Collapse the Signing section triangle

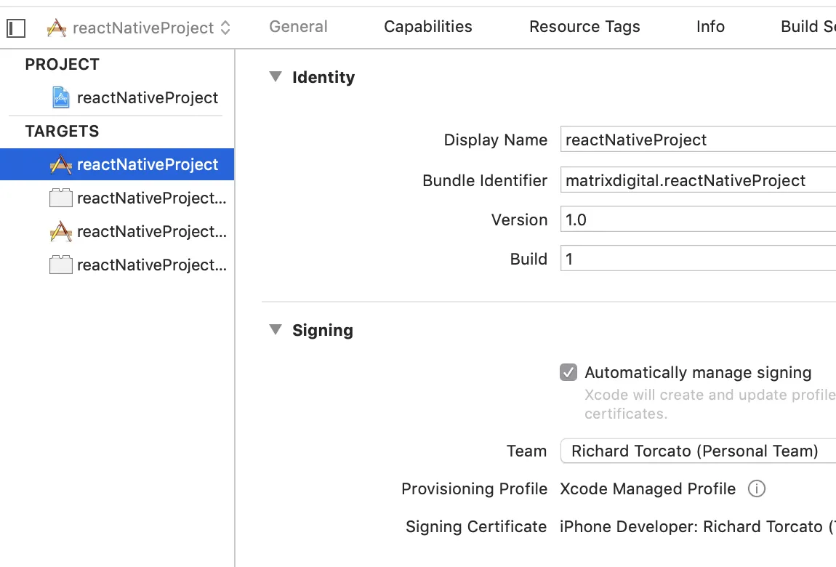[276, 330]
